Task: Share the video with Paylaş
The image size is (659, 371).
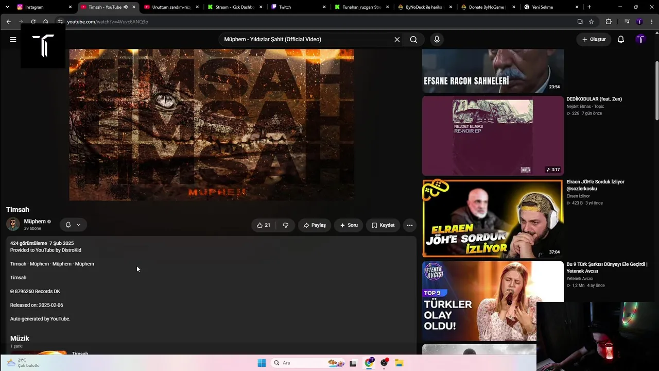Action: coord(315,225)
